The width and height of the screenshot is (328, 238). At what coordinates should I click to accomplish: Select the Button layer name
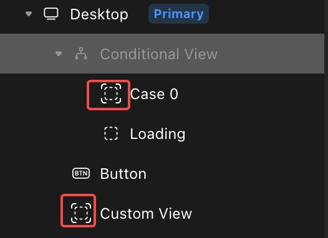[123, 174]
